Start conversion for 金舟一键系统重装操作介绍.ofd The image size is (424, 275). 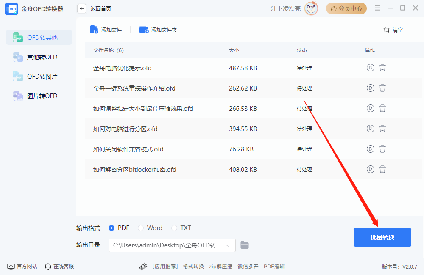coord(371,88)
